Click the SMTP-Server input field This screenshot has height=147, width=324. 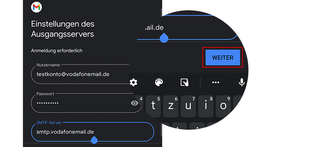pyautogui.click(x=93, y=132)
